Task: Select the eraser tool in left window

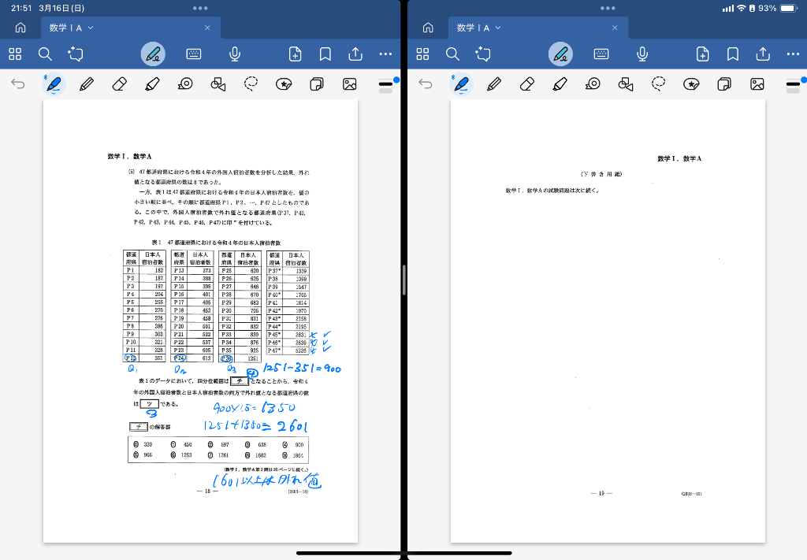Action: (x=120, y=83)
